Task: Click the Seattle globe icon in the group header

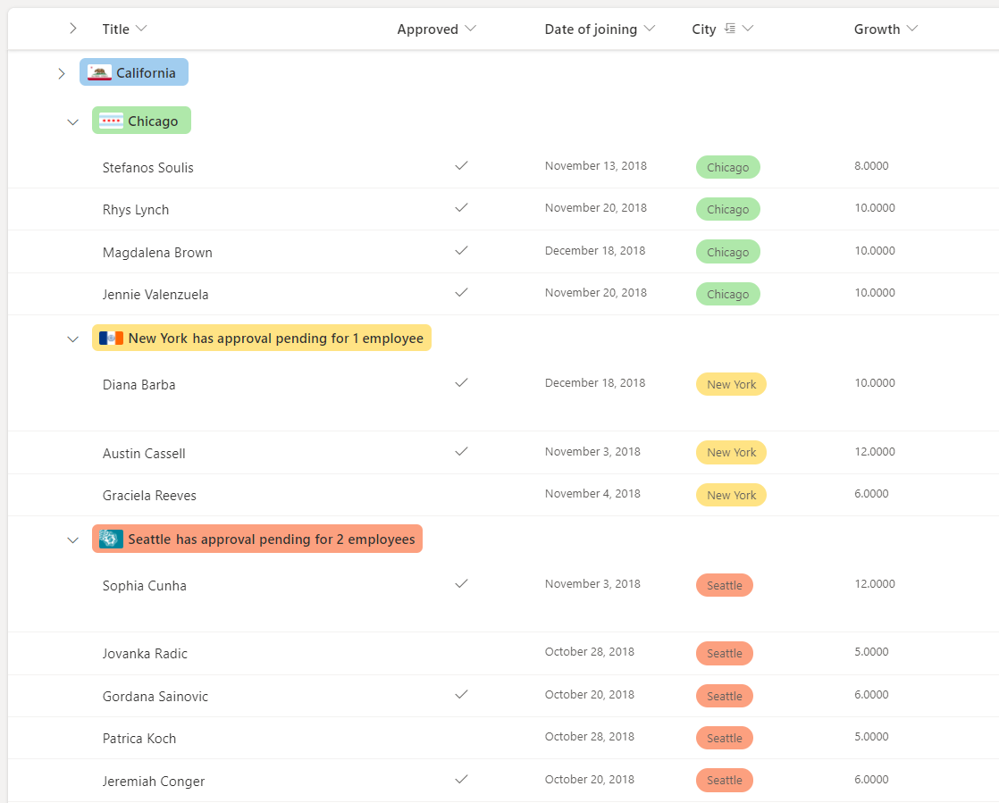Action: point(109,539)
